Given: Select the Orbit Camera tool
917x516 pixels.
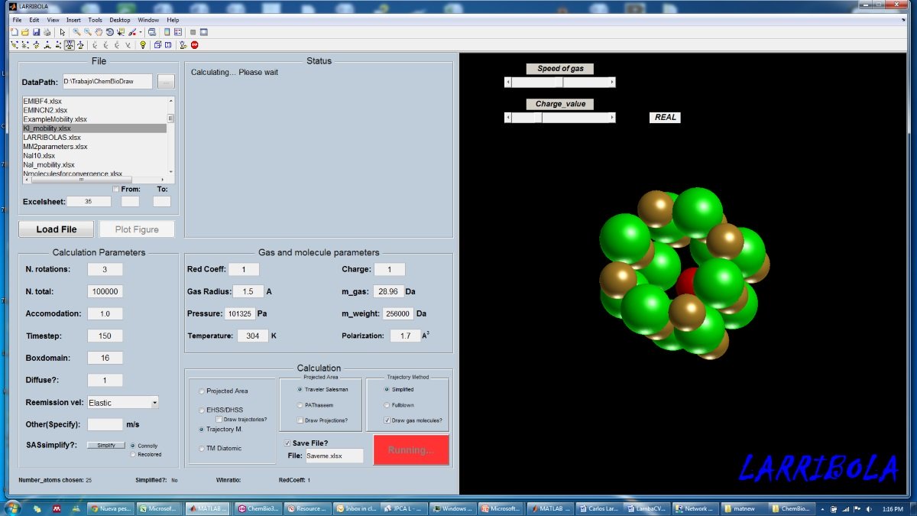Looking at the screenshot, I should click(15, 44).
